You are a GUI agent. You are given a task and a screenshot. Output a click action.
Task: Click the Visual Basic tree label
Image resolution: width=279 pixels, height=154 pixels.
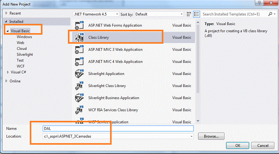tap(20, 31)
